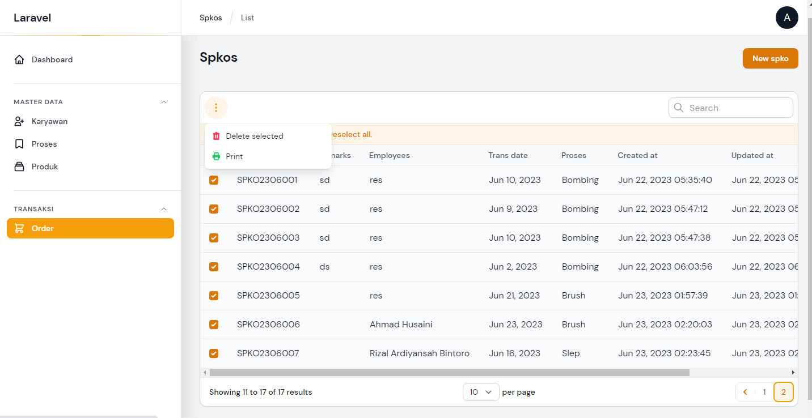Sort by the Updated at column header
812x418 pixels.
pos(752,155)
